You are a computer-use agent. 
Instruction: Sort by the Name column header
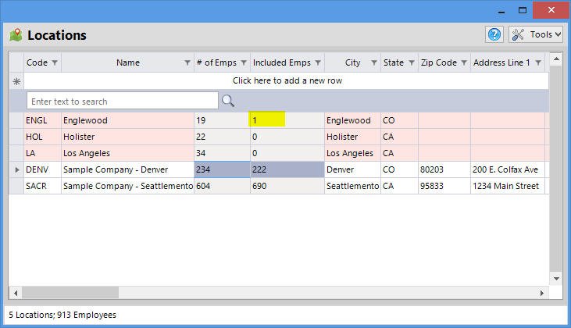tap(128, 62)
